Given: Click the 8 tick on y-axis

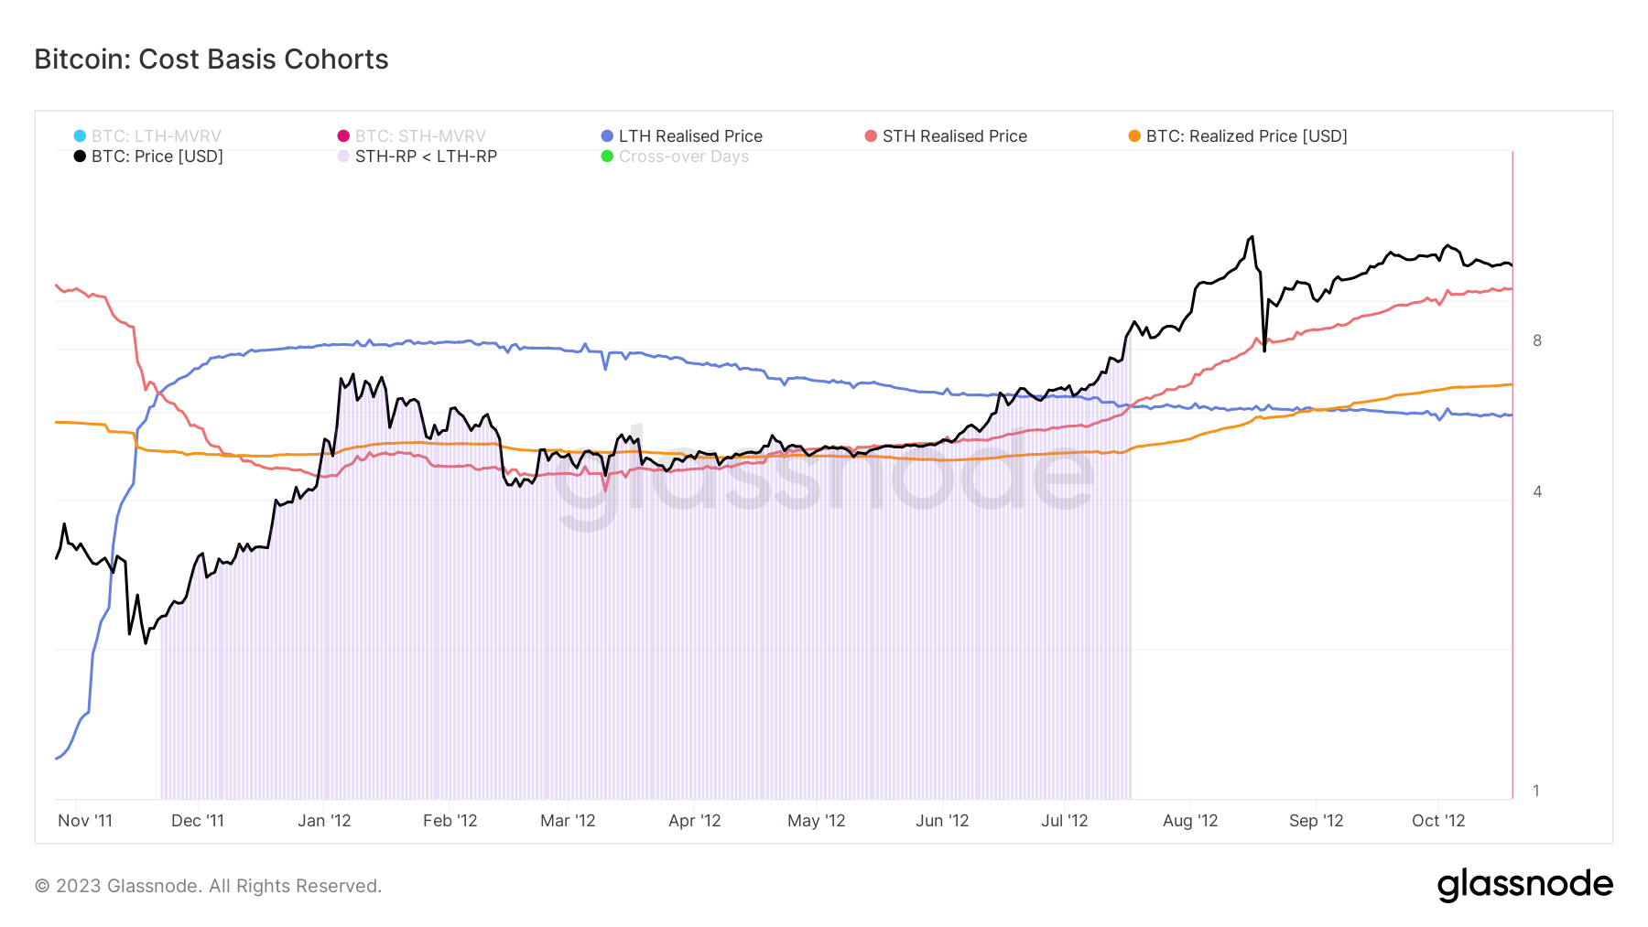Looking at the screenshot, I should point(1537,340).
